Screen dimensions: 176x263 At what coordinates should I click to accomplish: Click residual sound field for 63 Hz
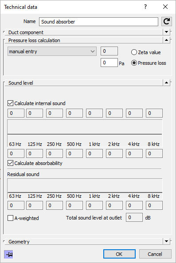(x=16, y=205)
